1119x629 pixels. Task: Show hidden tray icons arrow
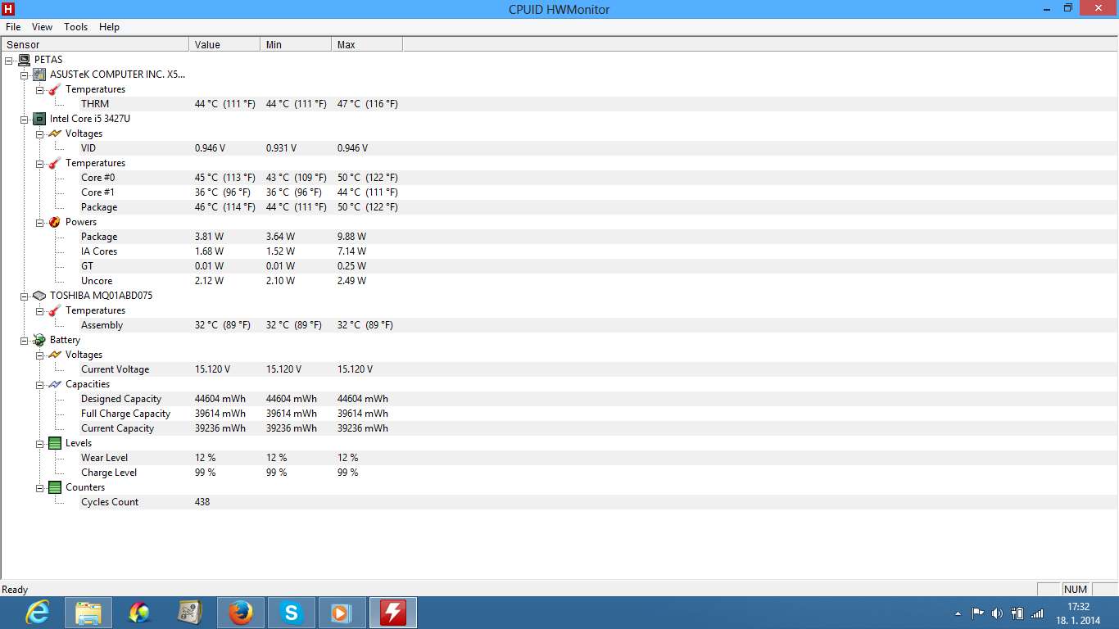point(958,613)
